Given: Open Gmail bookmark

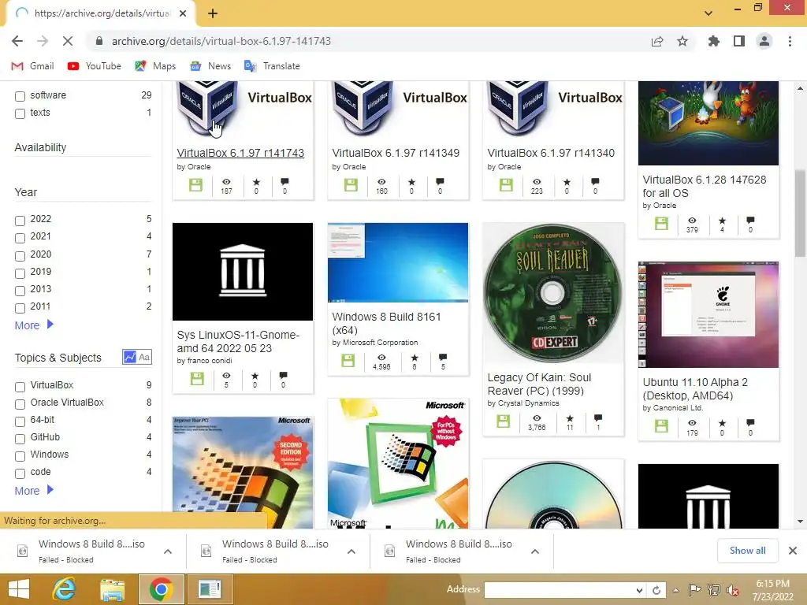Looking at the screenshot, I should coord(32,66).
